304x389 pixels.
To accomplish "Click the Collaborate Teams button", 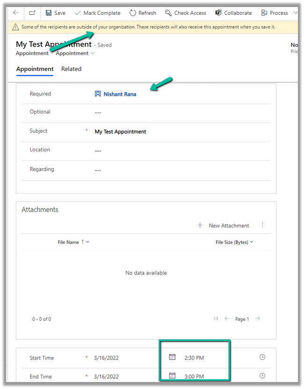I will (233, 13).
